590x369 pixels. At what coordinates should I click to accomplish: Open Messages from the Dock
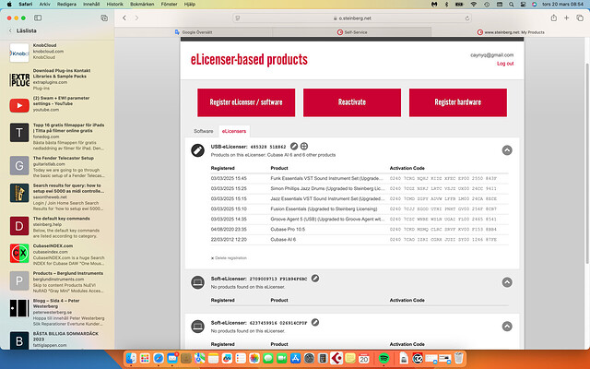pos(268,358)
